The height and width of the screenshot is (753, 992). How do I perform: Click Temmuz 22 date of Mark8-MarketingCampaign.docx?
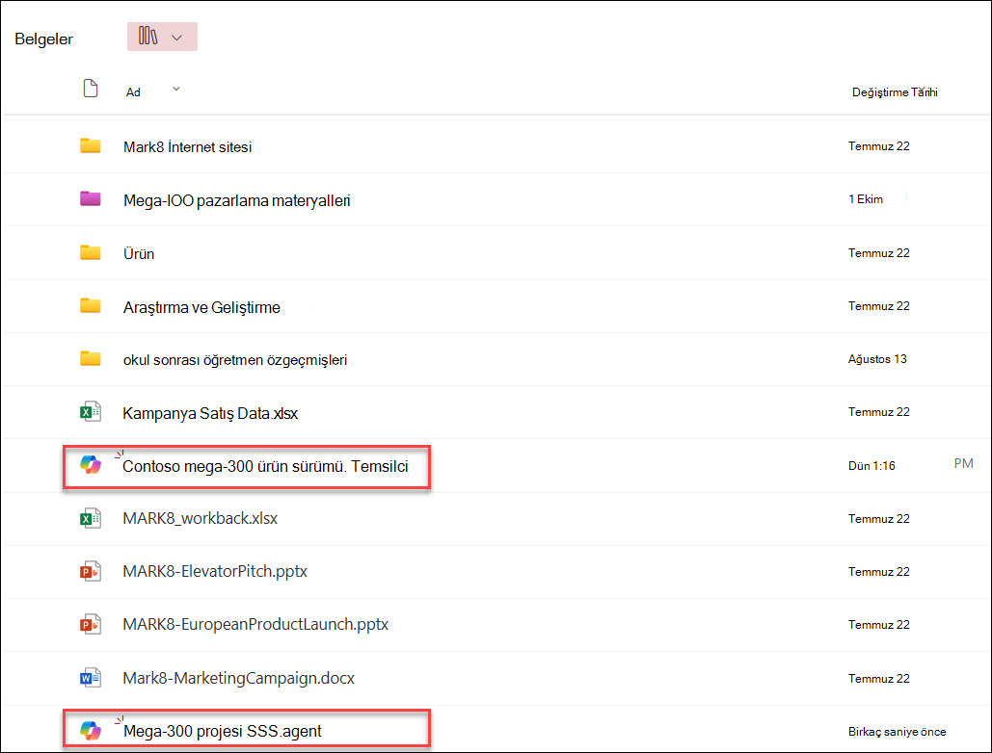coord(879,679)
